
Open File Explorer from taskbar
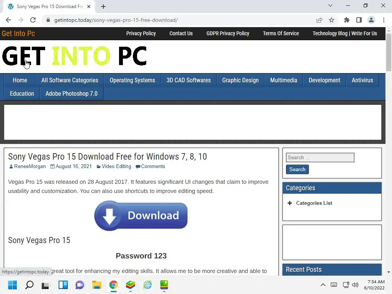pyautogui.click(x=96, y=285)
